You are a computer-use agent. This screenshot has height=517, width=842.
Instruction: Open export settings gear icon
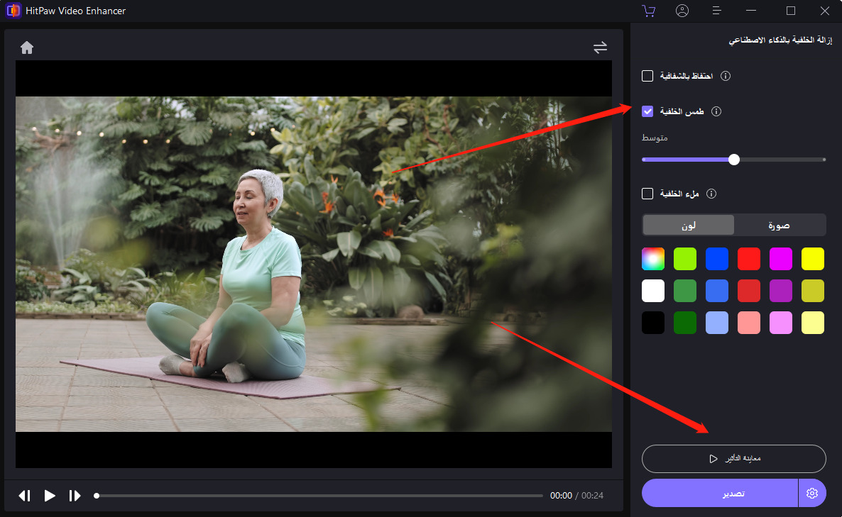click(x=812, y=493)
